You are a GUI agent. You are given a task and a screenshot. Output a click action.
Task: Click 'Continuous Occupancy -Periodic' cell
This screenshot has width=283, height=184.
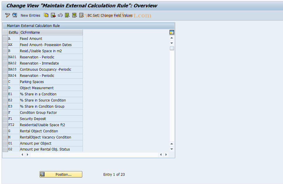[51, 69]
